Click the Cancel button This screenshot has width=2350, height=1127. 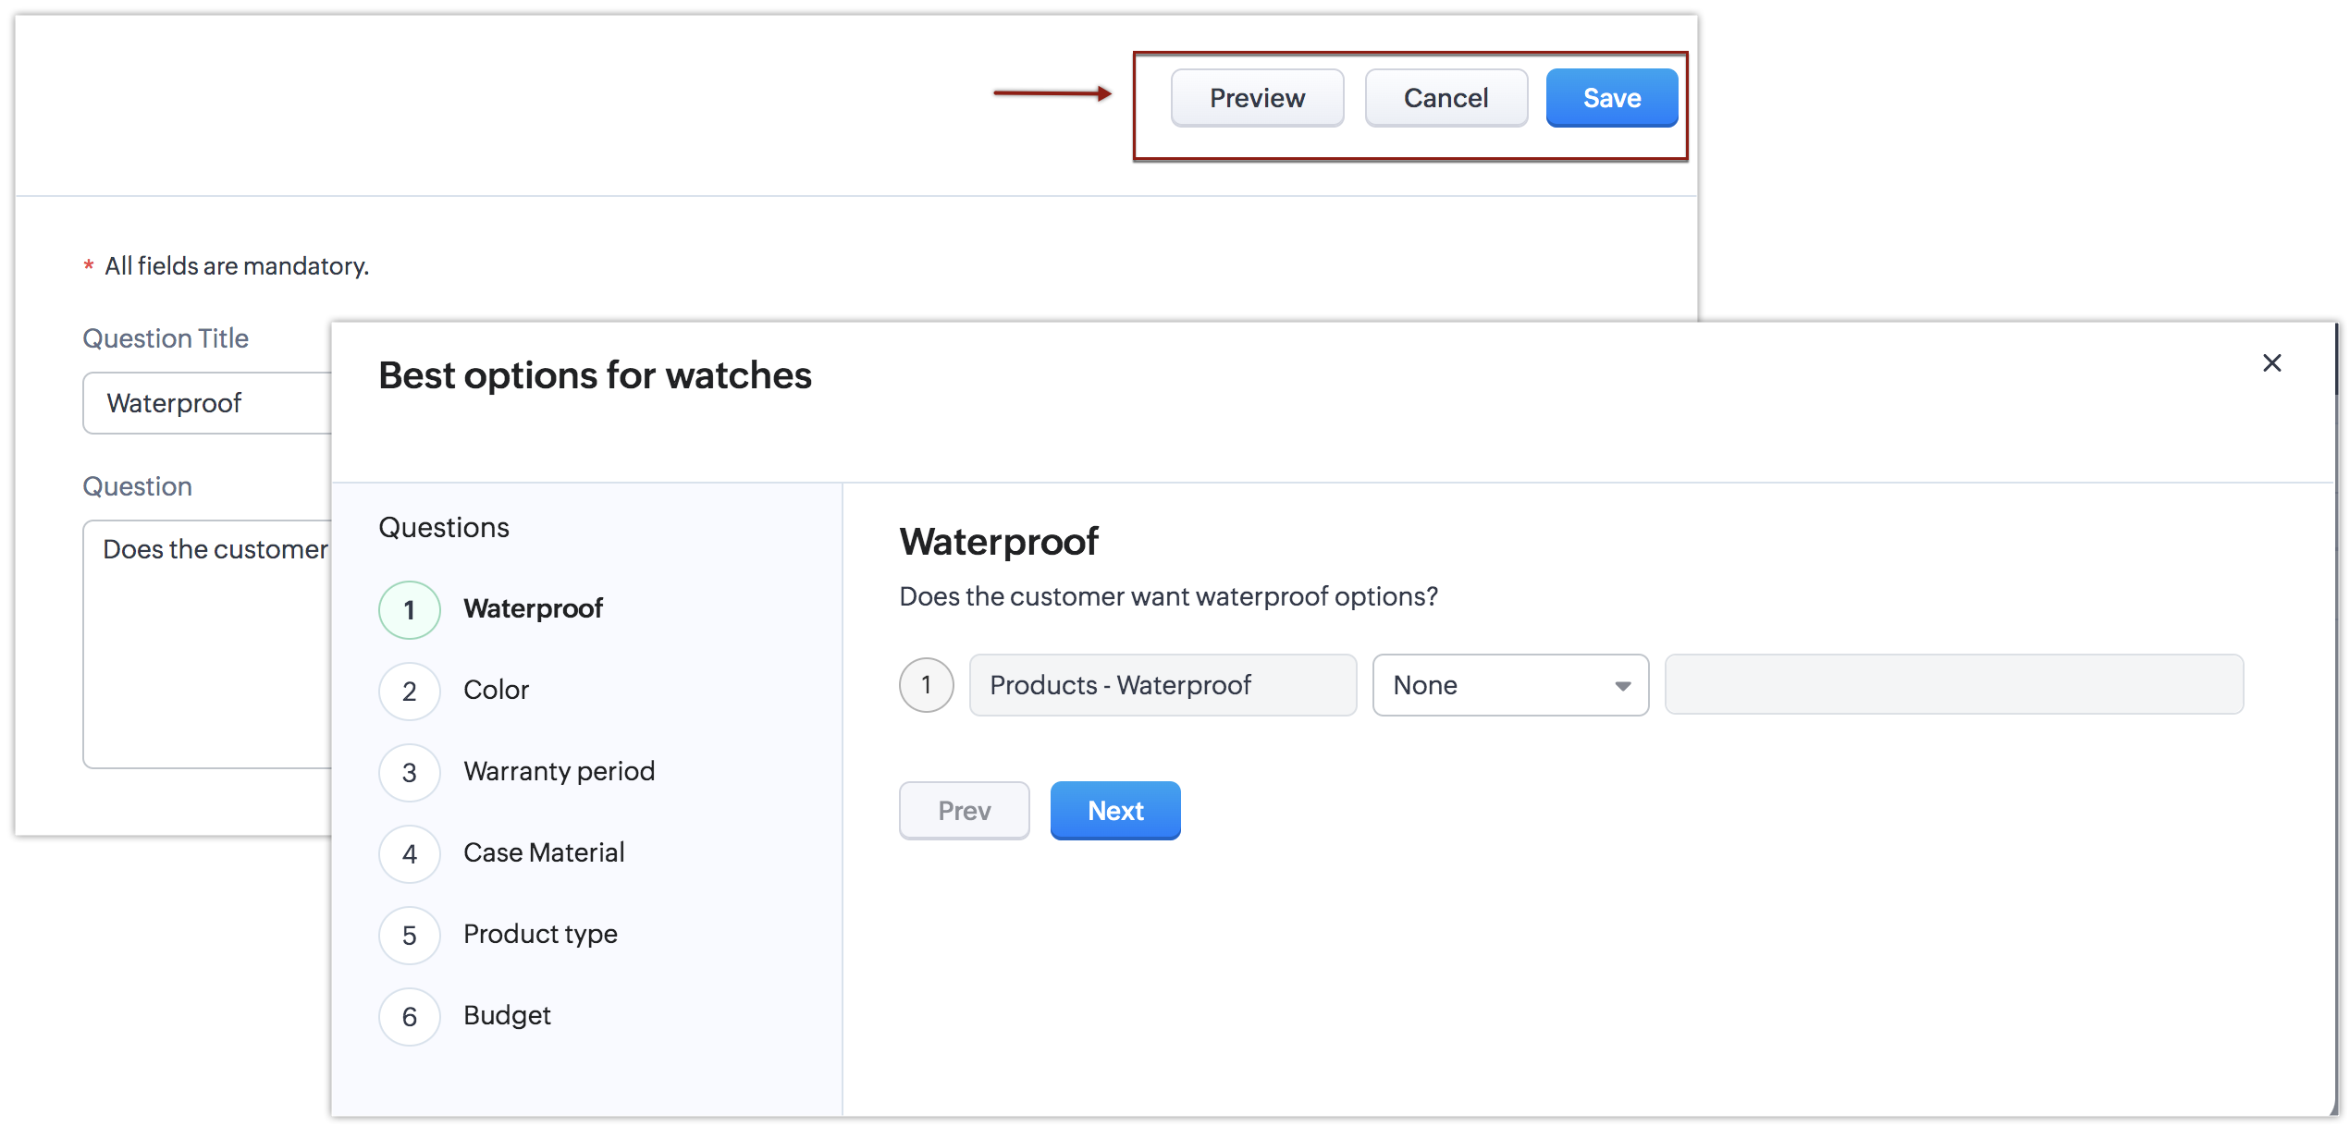coord(1445,98)
